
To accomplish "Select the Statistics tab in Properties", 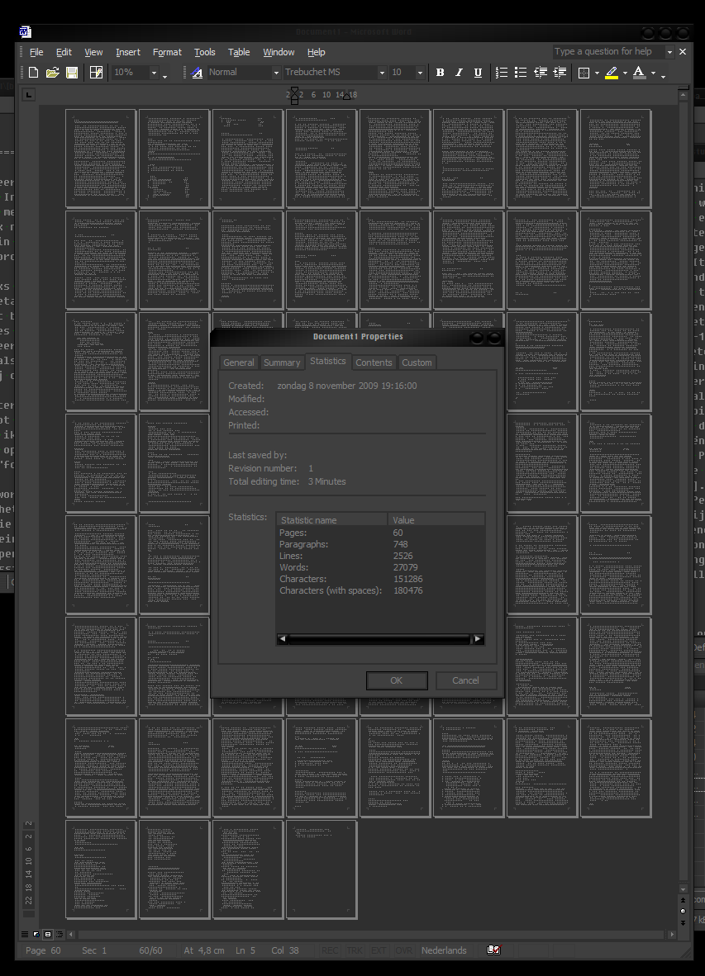I will (x=327, y=361).
